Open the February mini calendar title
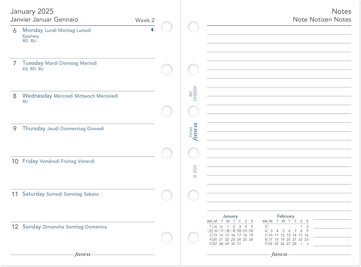The width and height of the screenshot is (361, 267). point(286,216)
